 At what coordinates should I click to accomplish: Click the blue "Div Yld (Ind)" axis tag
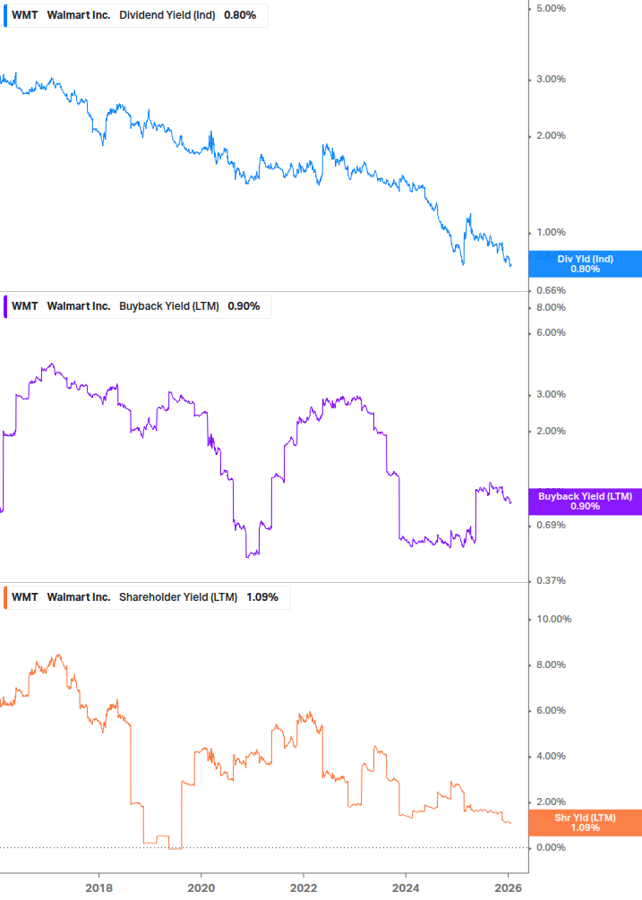[x=585, y=264]
